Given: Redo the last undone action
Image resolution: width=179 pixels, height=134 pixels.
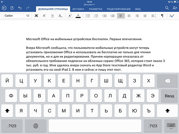Looking at the screenshot, I should pos(28,8).
